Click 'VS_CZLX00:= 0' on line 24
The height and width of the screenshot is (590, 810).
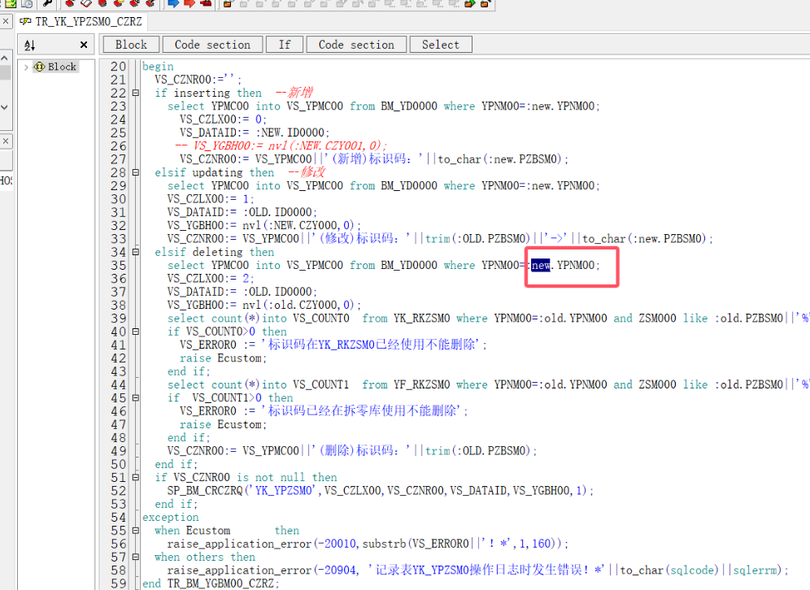click(x=223, y=119)
